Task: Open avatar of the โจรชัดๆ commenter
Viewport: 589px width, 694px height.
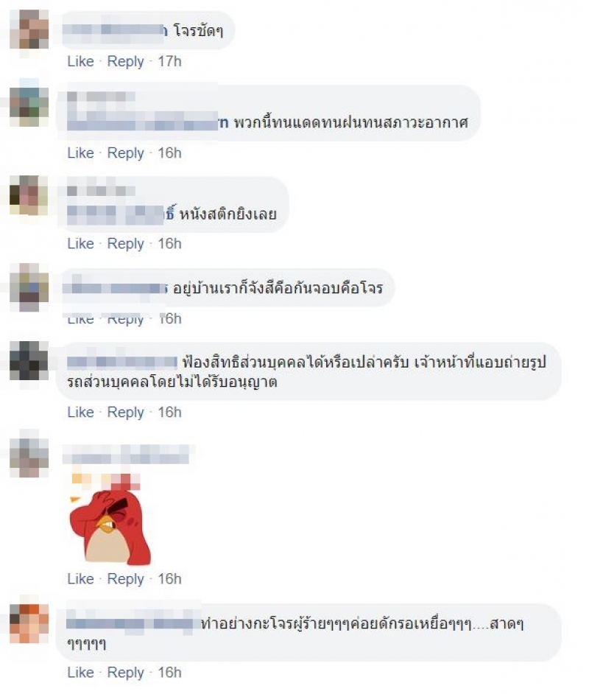Action: pos(29,29)
